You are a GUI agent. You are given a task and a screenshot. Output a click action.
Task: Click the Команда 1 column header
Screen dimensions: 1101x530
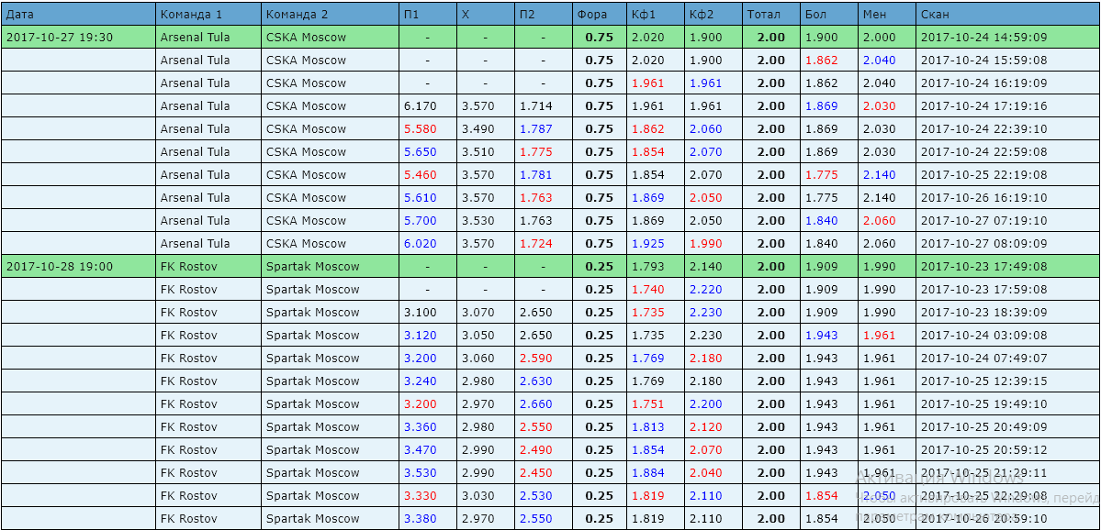(x=189, y=15)
